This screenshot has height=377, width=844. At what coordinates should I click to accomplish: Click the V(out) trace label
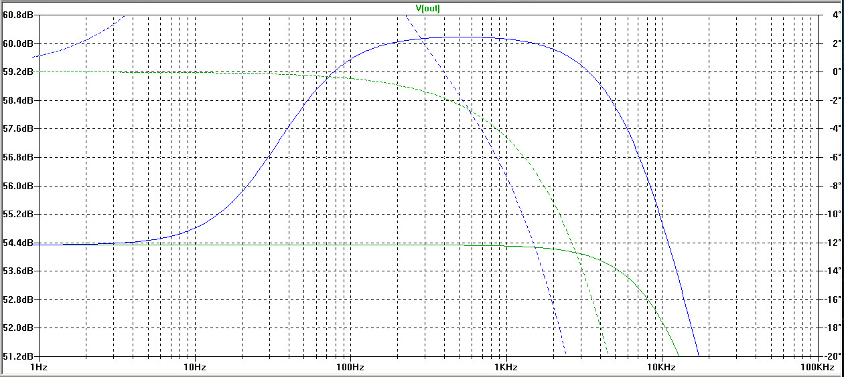tap(428, 8)
